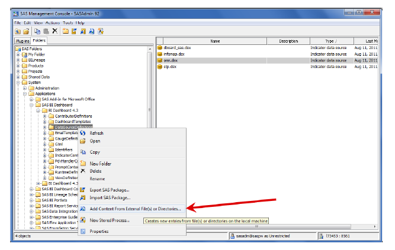Click the toolbar Paste icon

click(46, 31)
